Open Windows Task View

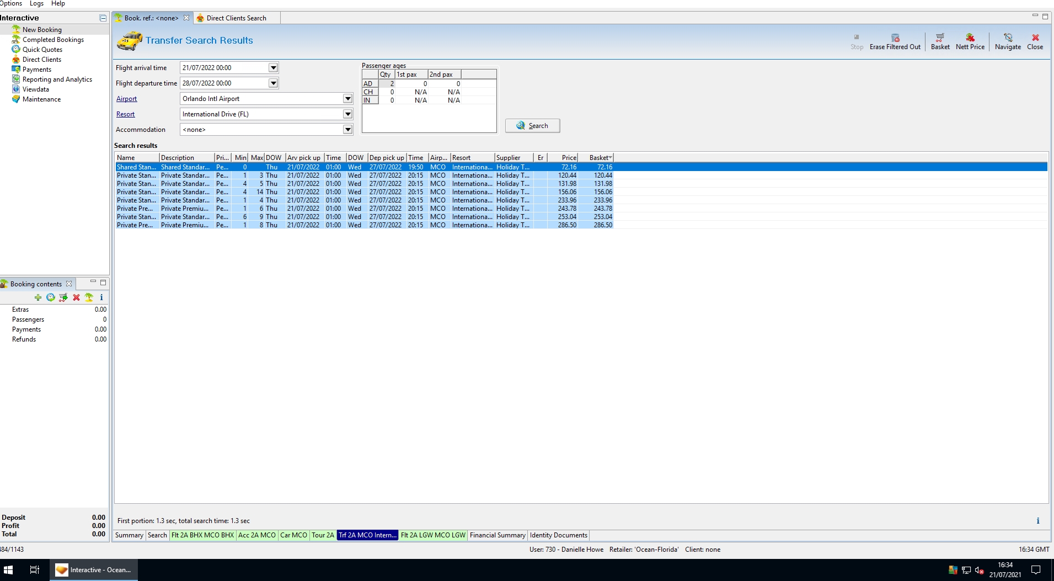click(34, 570)
